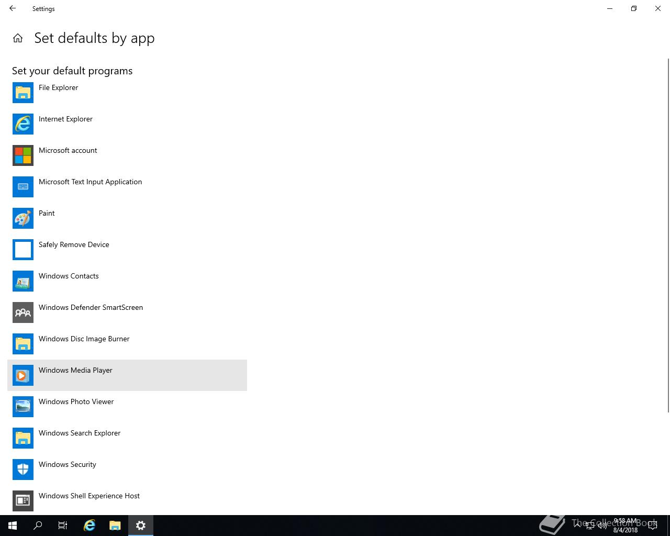Minimize the Settings window
This screenshot has width=670, height=536.
point(610,8)
